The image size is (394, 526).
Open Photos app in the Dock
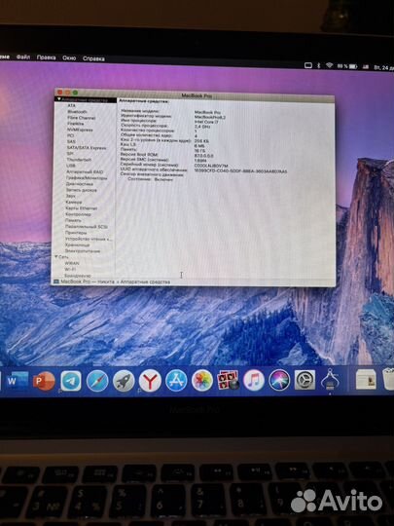click(202, 381)
